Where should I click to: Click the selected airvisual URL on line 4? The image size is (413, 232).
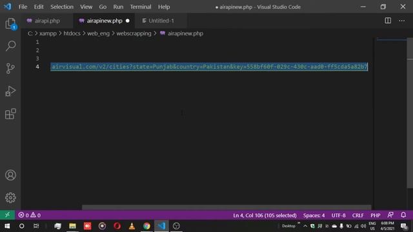(x=209, y=67)
